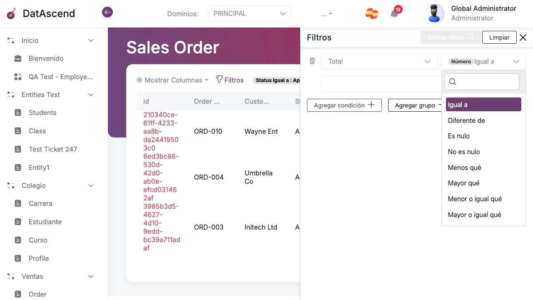
Task: Select the Es nulo option
Action: click(x=483, y=136)
